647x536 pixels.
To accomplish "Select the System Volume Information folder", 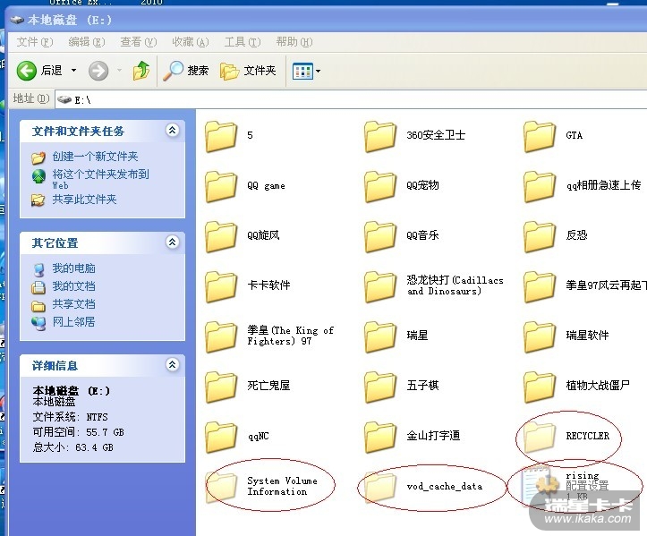I will 261,488.
